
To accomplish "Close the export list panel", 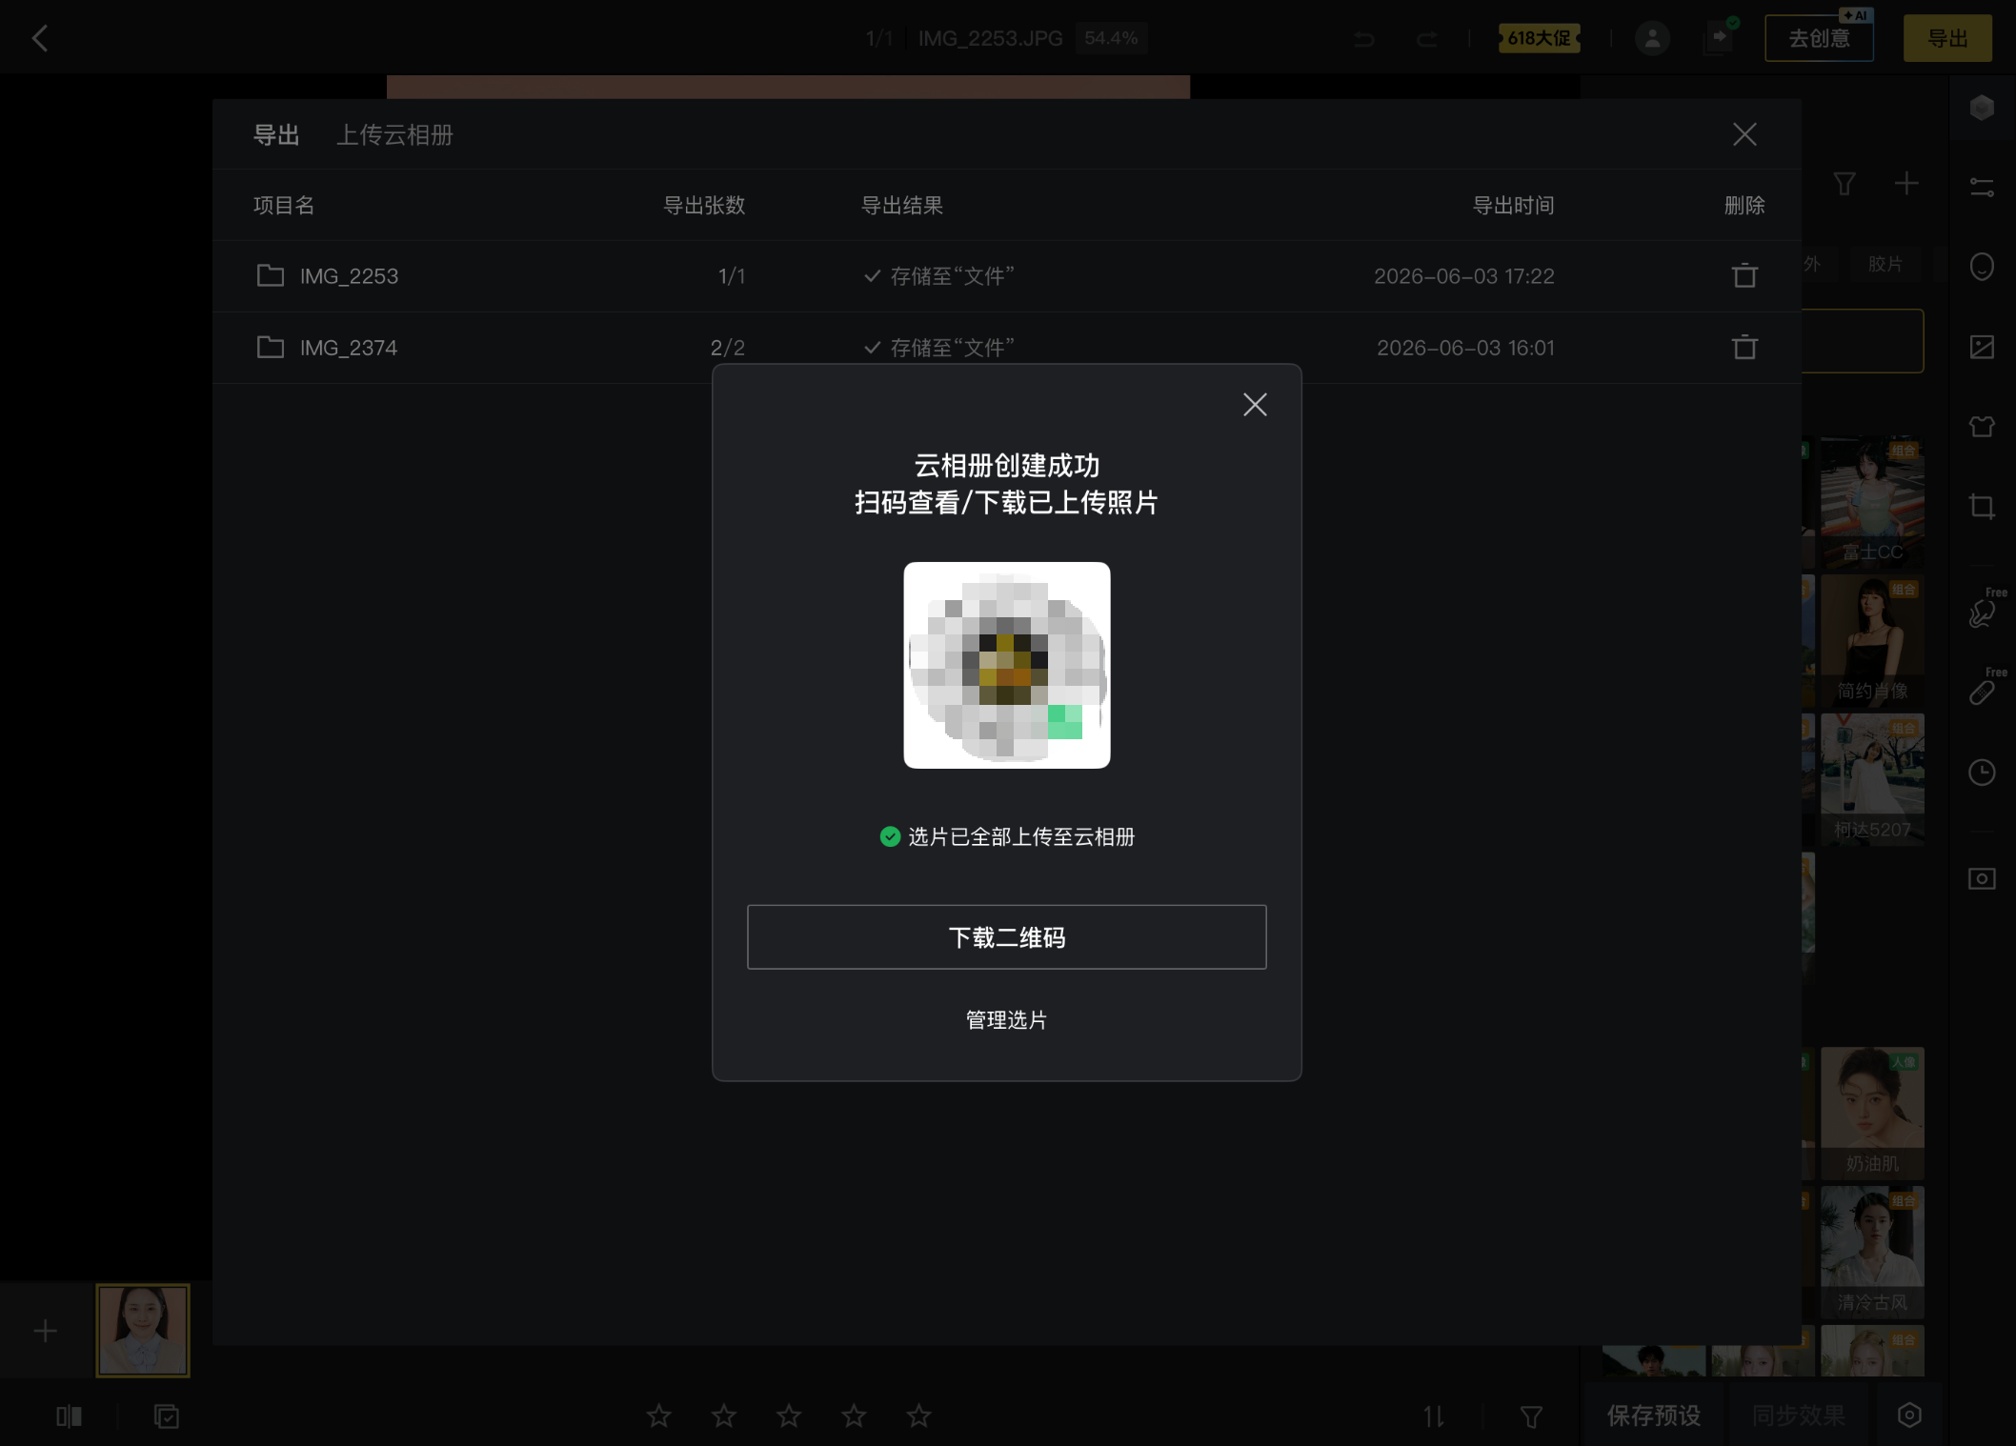I will tap(1744, 134).
